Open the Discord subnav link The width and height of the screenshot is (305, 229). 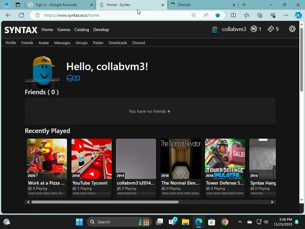click(139, 43)
